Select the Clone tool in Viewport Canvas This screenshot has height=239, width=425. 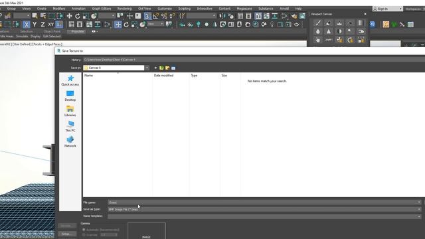[339, 23]
